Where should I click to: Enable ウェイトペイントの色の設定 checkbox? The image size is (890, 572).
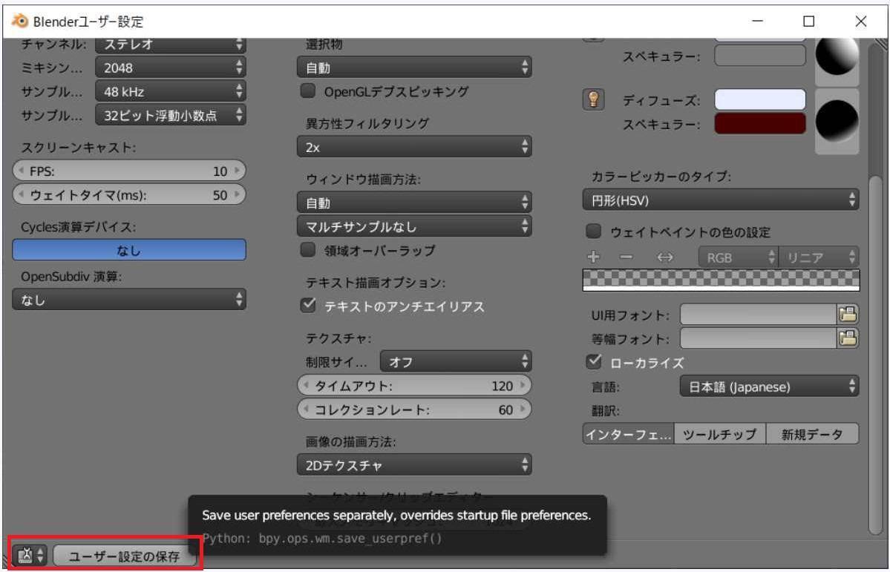tap(593, 231)
